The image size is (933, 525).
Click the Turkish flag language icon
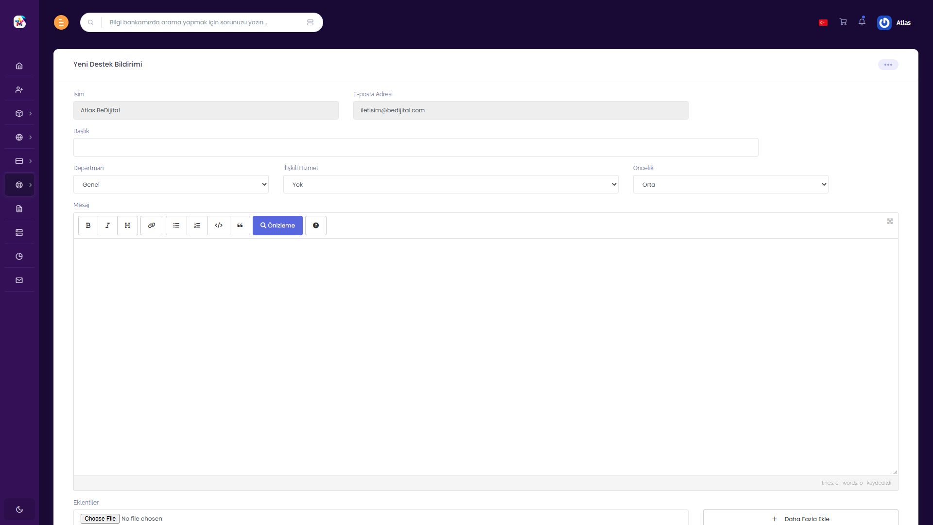point(823,23)
